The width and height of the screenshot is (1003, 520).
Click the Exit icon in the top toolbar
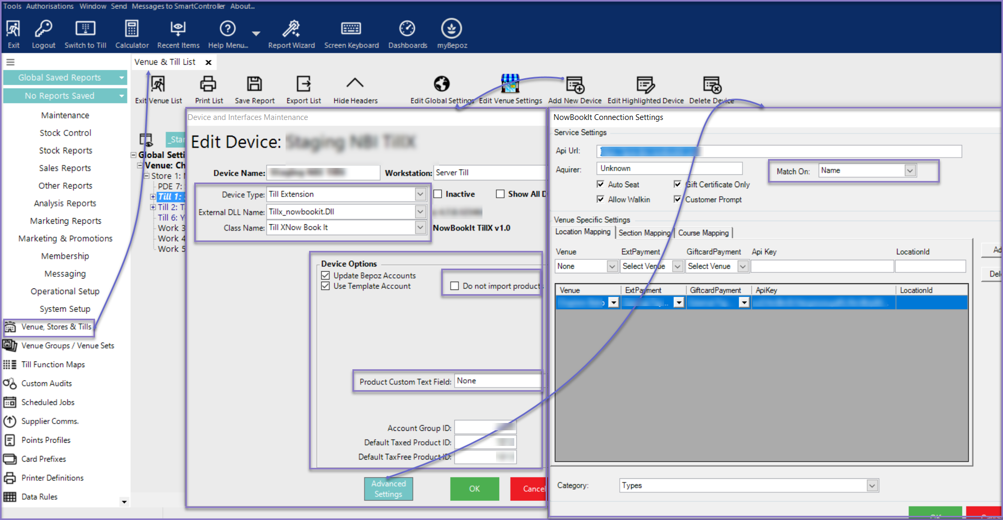(x=13, y=29)
